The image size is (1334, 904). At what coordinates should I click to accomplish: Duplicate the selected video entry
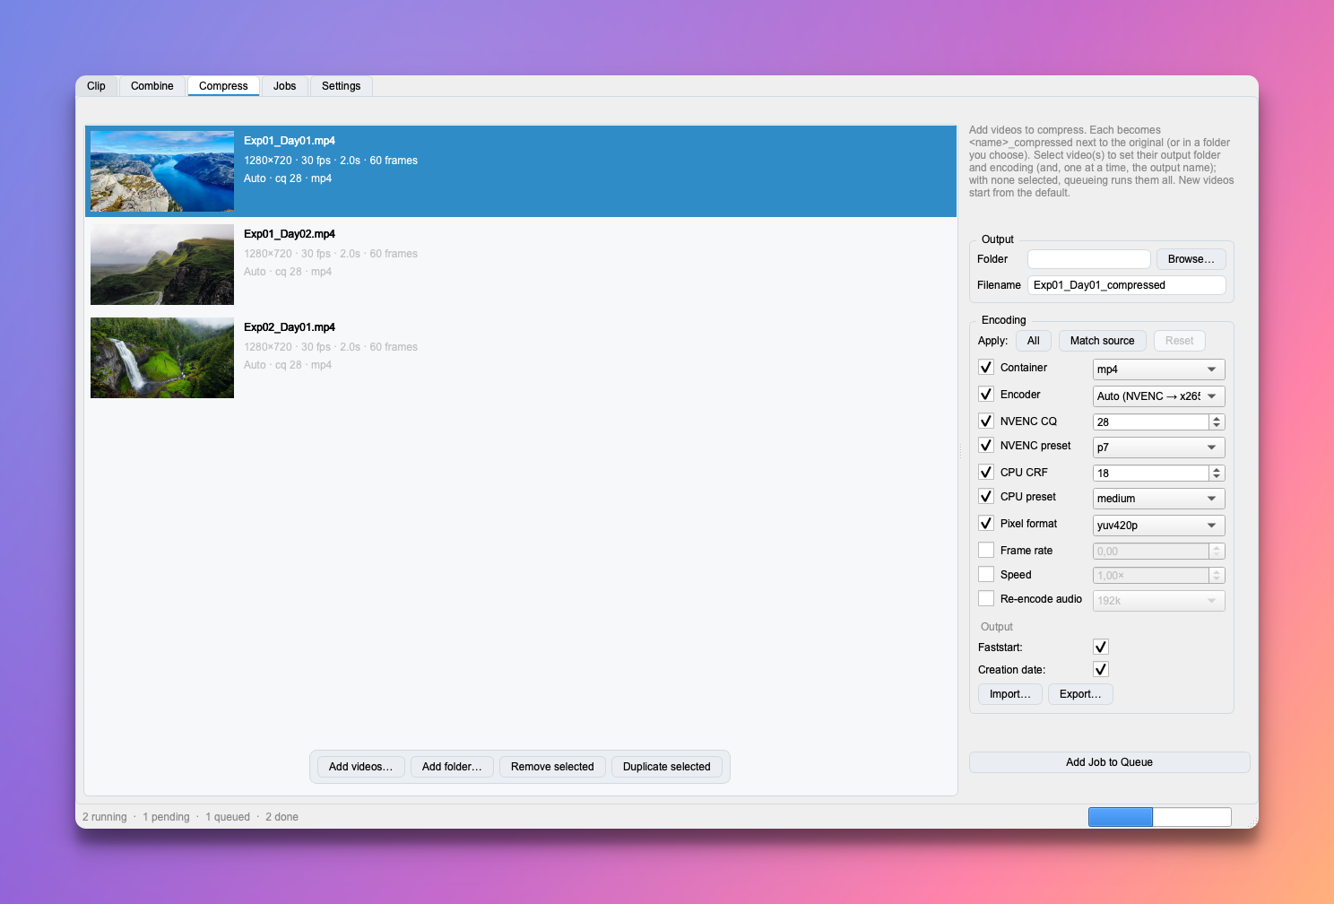(x=666, y=767)
